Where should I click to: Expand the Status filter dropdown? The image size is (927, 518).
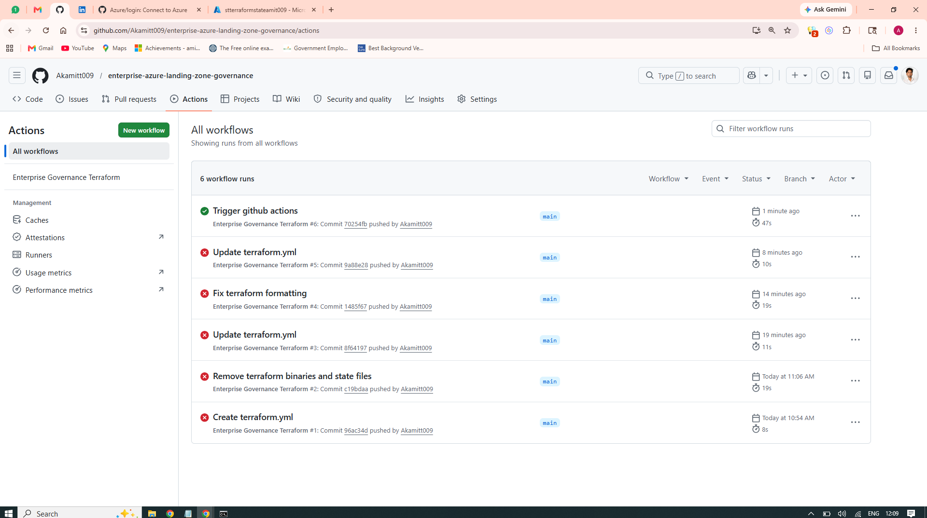click(757, 179)
